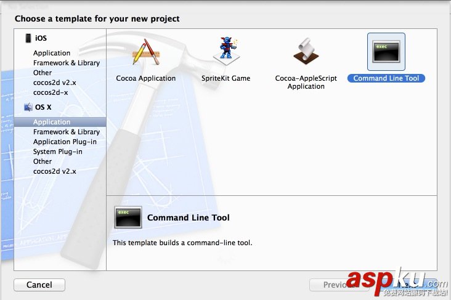Click the Cocoa-AppleScript Application label
This screenshot has height=300, width=451.
point(306,83)
